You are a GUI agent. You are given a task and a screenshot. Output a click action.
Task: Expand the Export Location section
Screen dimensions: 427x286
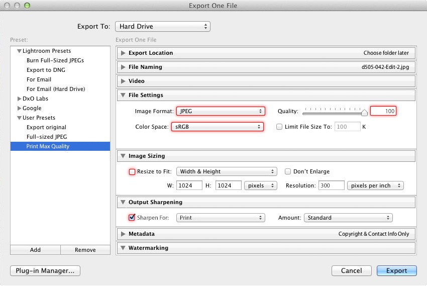(x=123, y=53)
